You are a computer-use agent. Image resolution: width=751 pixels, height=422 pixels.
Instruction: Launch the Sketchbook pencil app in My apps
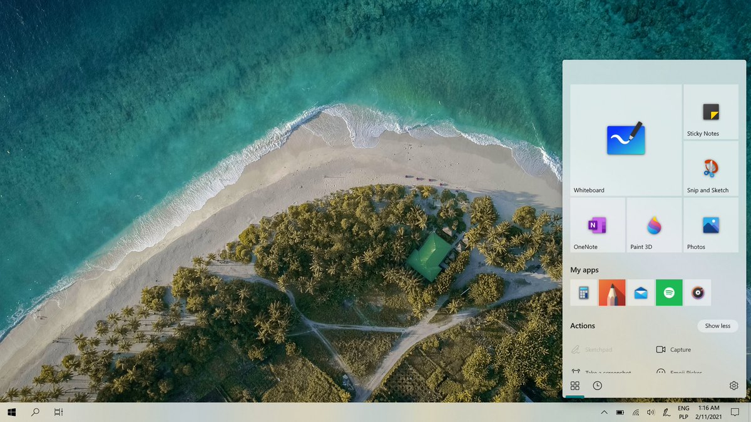click(612, 293)
